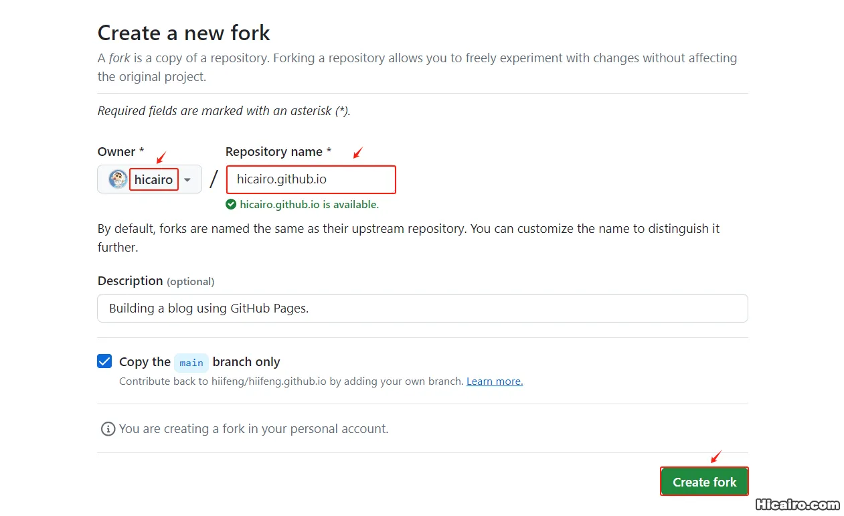844x516 pixels.
Task: Uncheck Copy the main branch only
Action: [104, 361]
